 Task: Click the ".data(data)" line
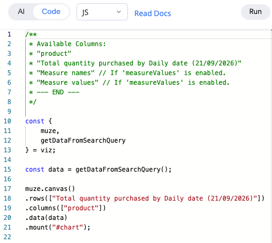click(x=46, y=218)
